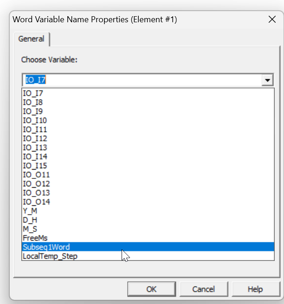Screen dimensions: 284x304
Task: Pick IO_I10 from the variable list
Action: [148, 120]
